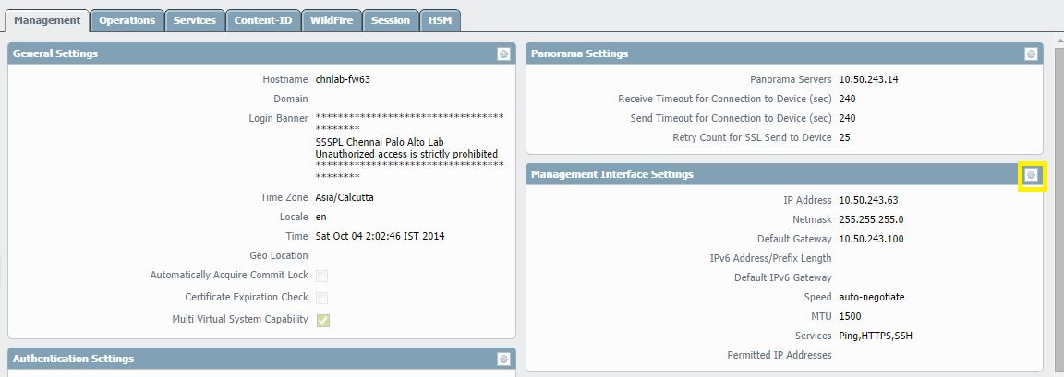1064x377 pixels.
Task: Go to the Content-ID tab
Action: (263, 20)
